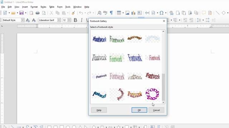
Task: Open the New document dropdown arrow
Action: tap(9, 13)
